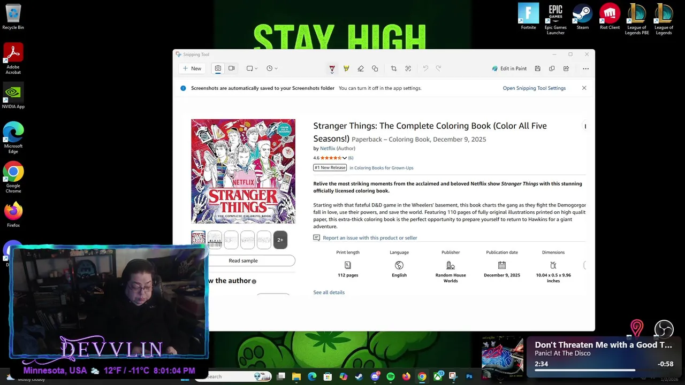Select the first book cover thumbnail
This screenshot has width=685, height=385.
[x=198, y=240]
